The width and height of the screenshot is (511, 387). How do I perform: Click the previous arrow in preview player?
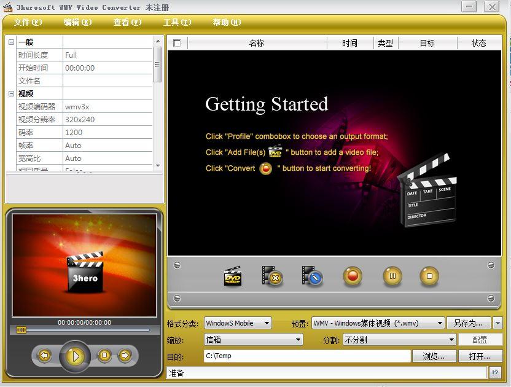[x=45, y=356]
